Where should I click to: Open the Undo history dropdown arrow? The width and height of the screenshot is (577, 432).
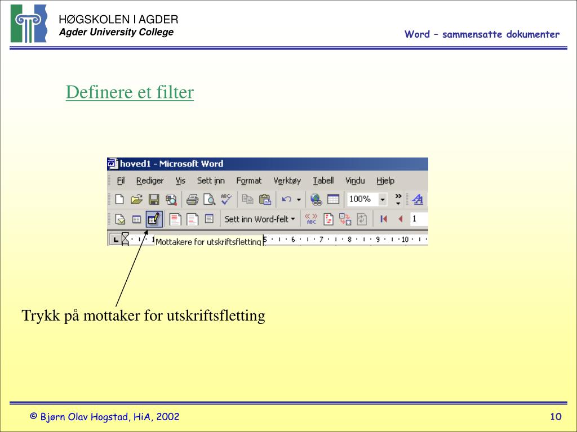coord(299,200)
